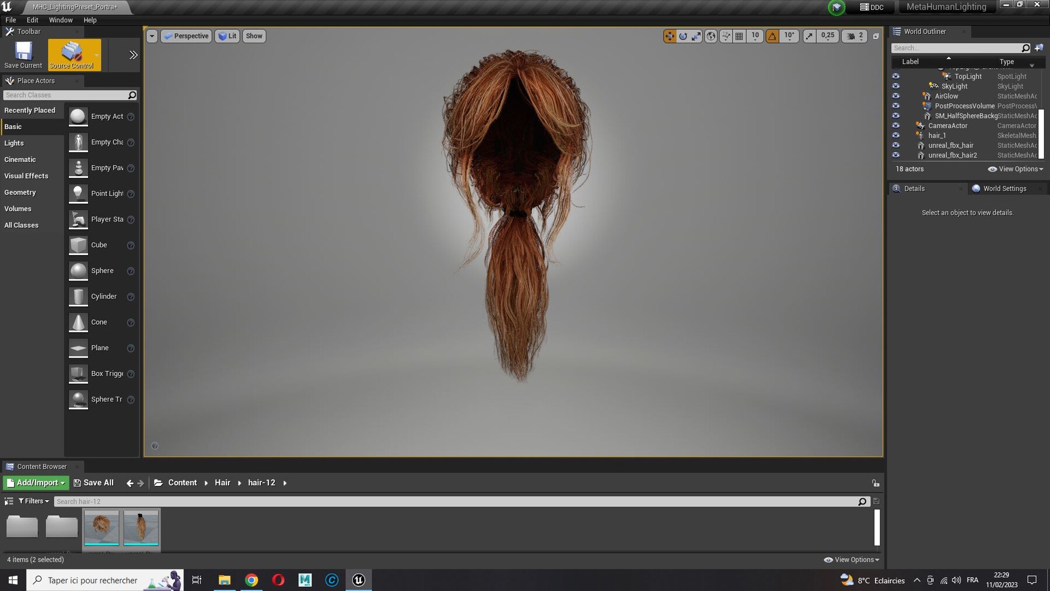Image resolution: width=1050 pixels, height=591 pixels.
Task: Maximize or restore the viewport
Action: (x=876, y=36)
